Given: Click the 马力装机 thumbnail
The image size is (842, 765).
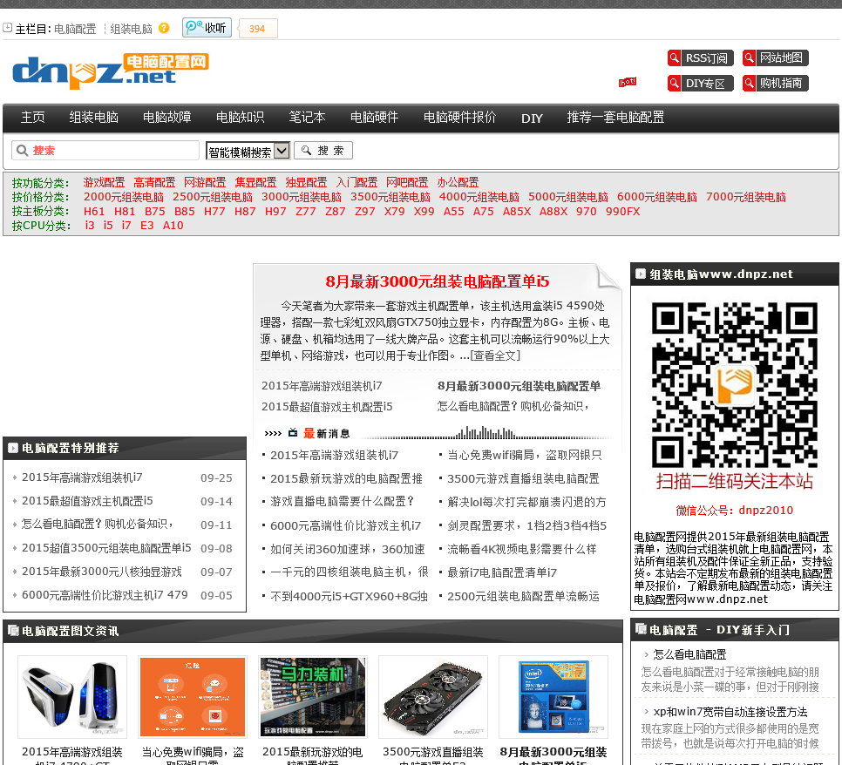Looking at the screenshot, I should (x=313, y=697).
